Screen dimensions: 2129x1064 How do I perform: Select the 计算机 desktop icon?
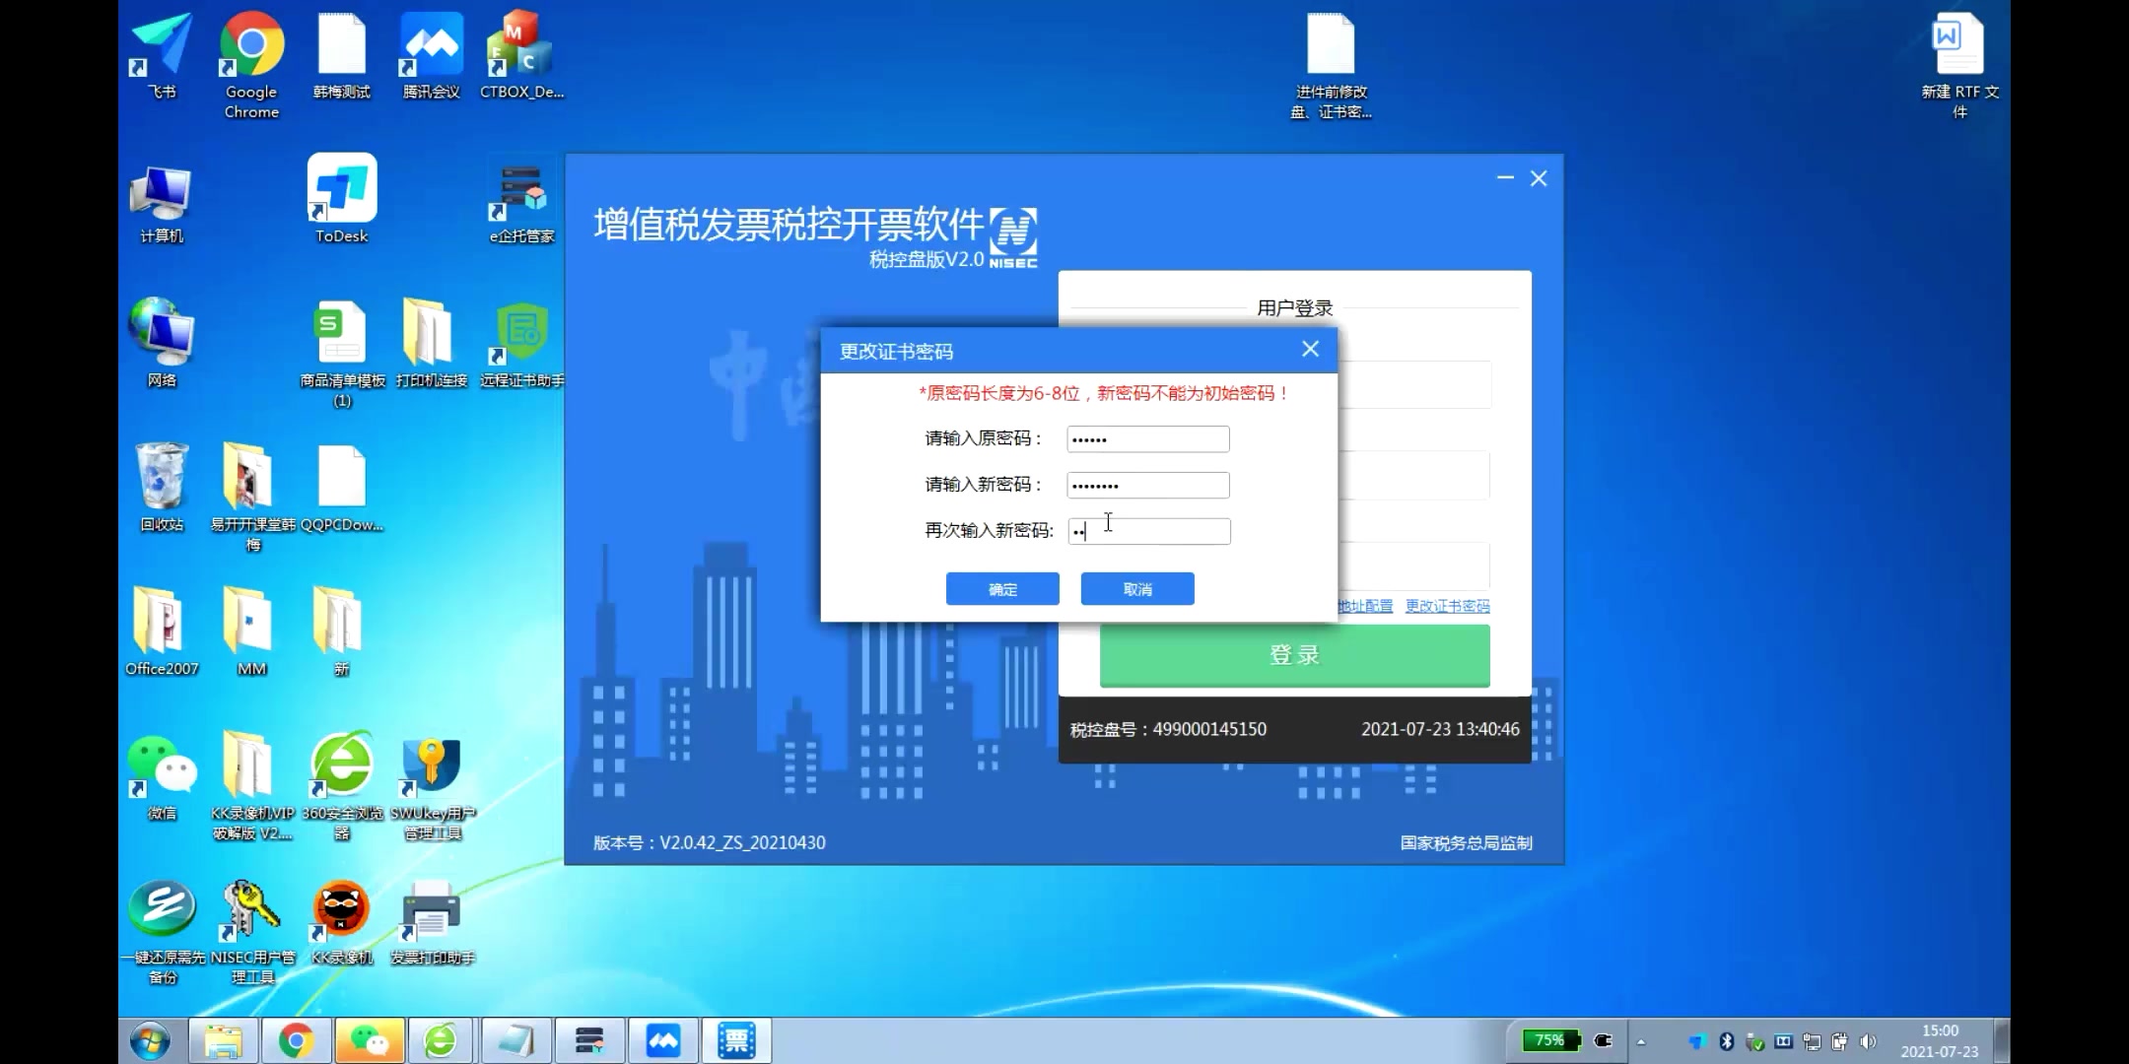tap(162, 205)
